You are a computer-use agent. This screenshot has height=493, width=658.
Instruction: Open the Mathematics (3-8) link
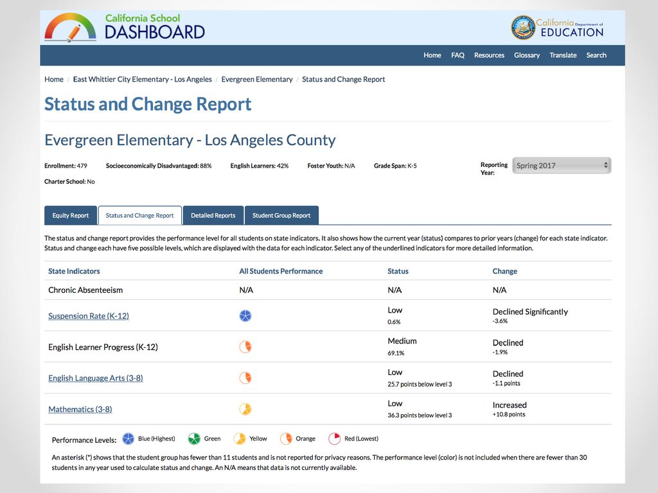pyautogui.click(x=80, y=409)
